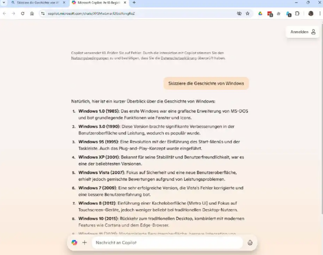Open the Extensions puzzle piece menu
This screenshot has height=255, width=323.
(297, 14)
